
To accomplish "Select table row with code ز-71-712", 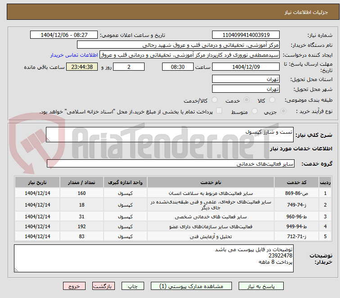I will pyautogui.click(x=173, y=236).
